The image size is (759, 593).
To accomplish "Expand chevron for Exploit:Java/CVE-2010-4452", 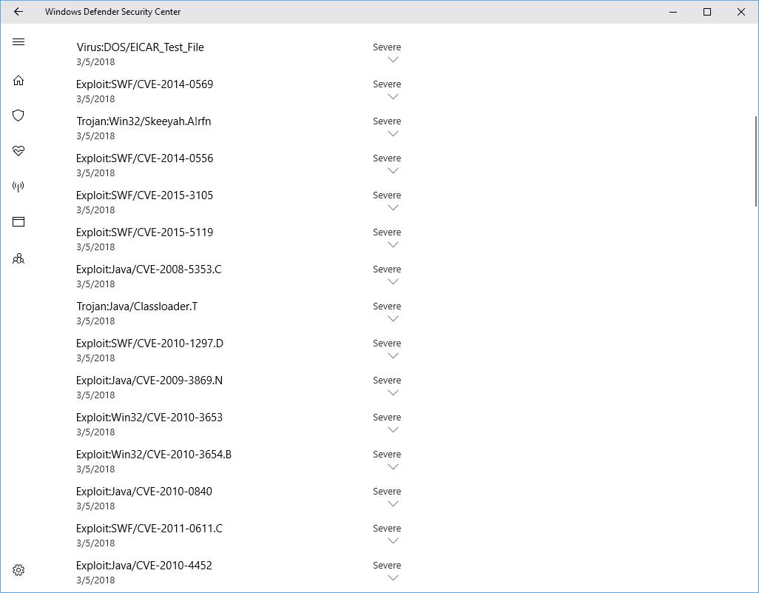I will 393,577.
